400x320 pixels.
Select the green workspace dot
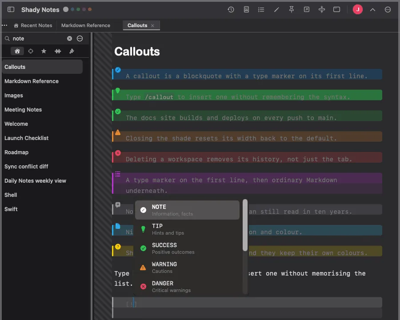[x=78, y=9]
